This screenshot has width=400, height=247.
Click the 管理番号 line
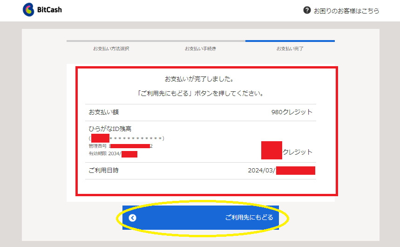click(x=121, y=146)
